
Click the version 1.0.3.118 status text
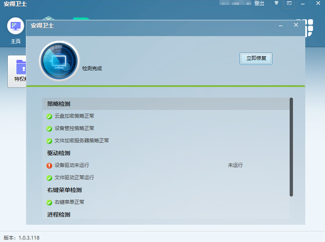click(x=21, y=237)
